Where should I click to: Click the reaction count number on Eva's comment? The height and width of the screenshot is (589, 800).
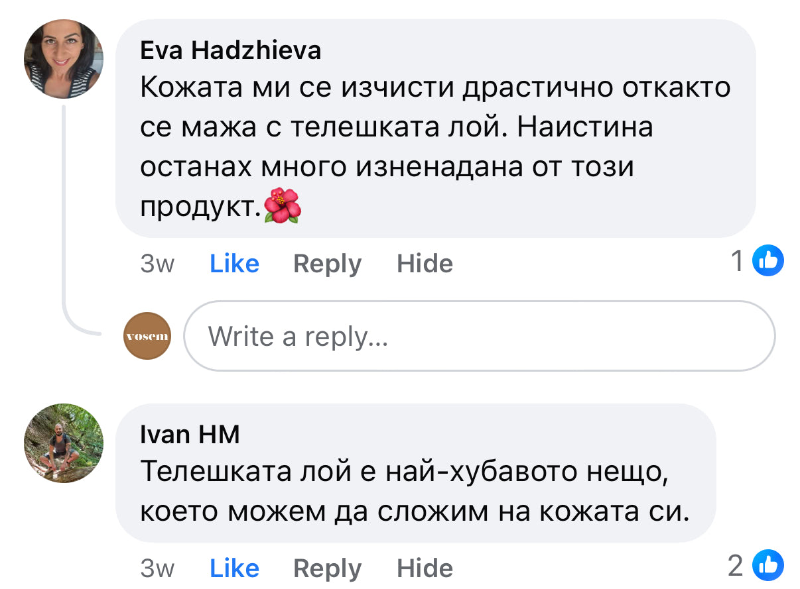tap(737, 261)
